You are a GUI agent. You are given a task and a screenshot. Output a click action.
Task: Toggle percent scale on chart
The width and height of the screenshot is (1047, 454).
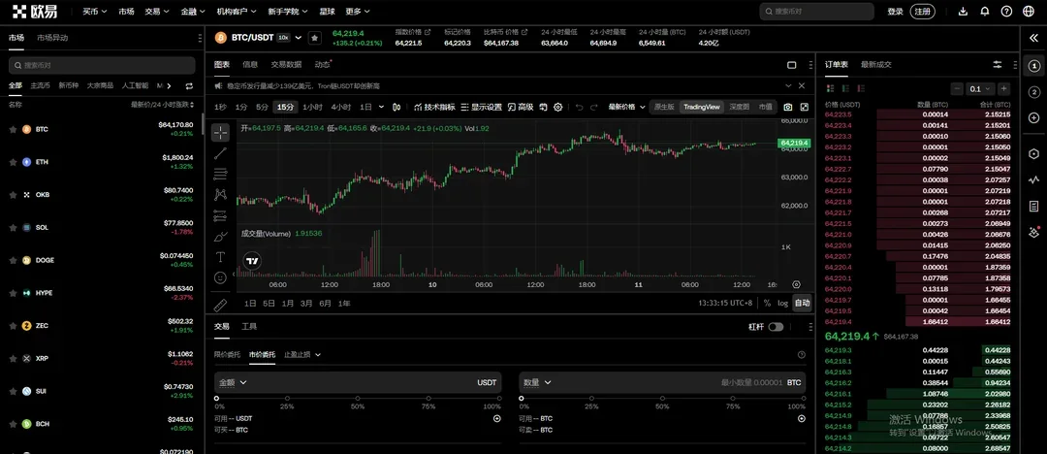[767, 303]
